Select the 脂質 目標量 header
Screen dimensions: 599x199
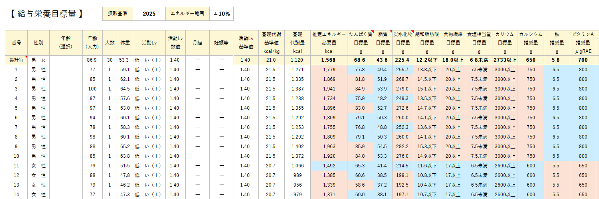[x=382, y=42]
